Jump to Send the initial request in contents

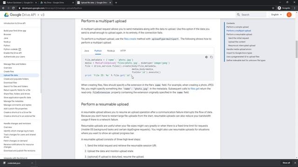(238, 38)
